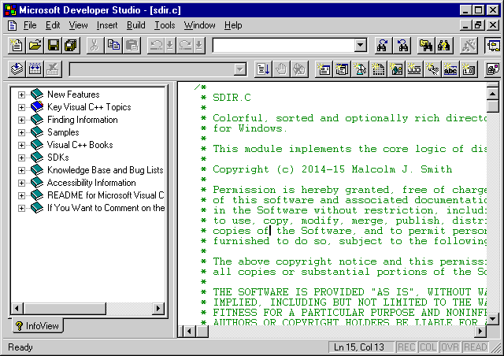Expand the Visual C++ Books node
Image resolution: width=504 pixels, height=356 pixels.
pos(21,145)
